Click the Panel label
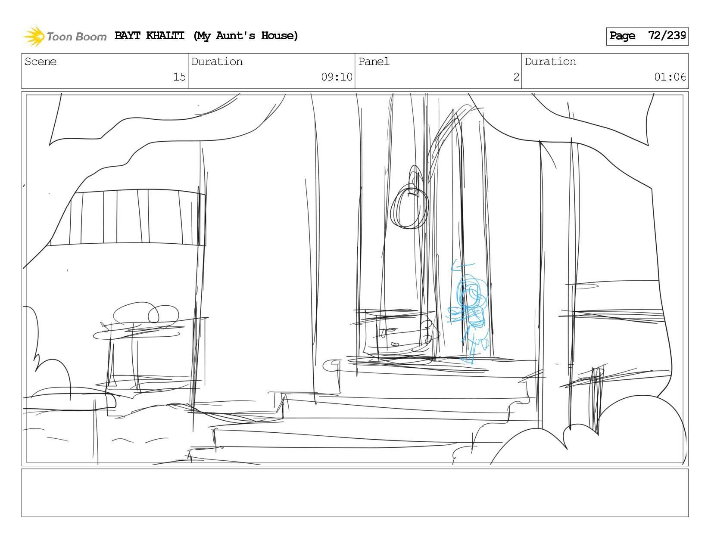This screenshot has width=711, height=549. tap(374, 62)
